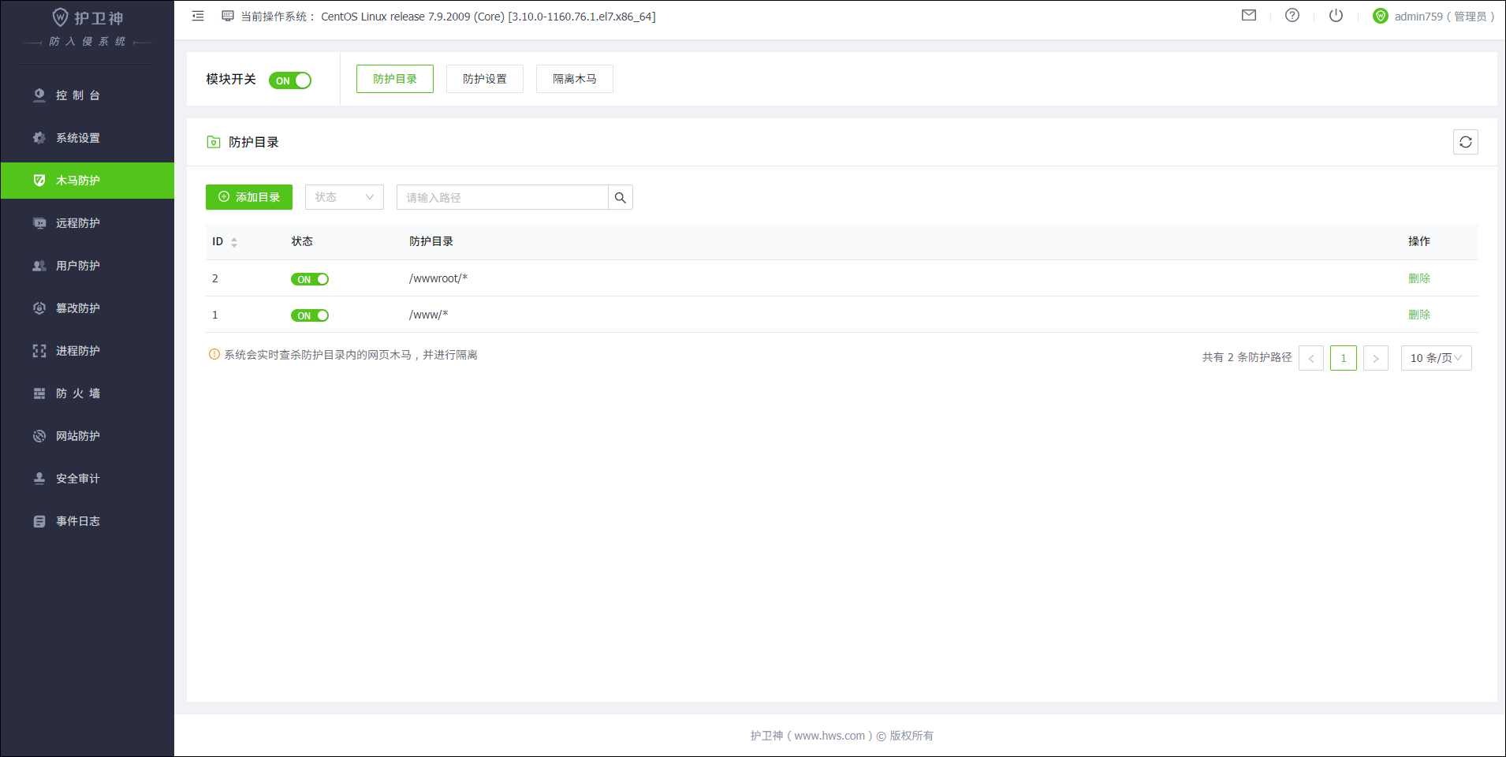This screenshot has height=757, width=1506.
Task: Click the 护卫神 shield logo
Action: pos(60,17)
